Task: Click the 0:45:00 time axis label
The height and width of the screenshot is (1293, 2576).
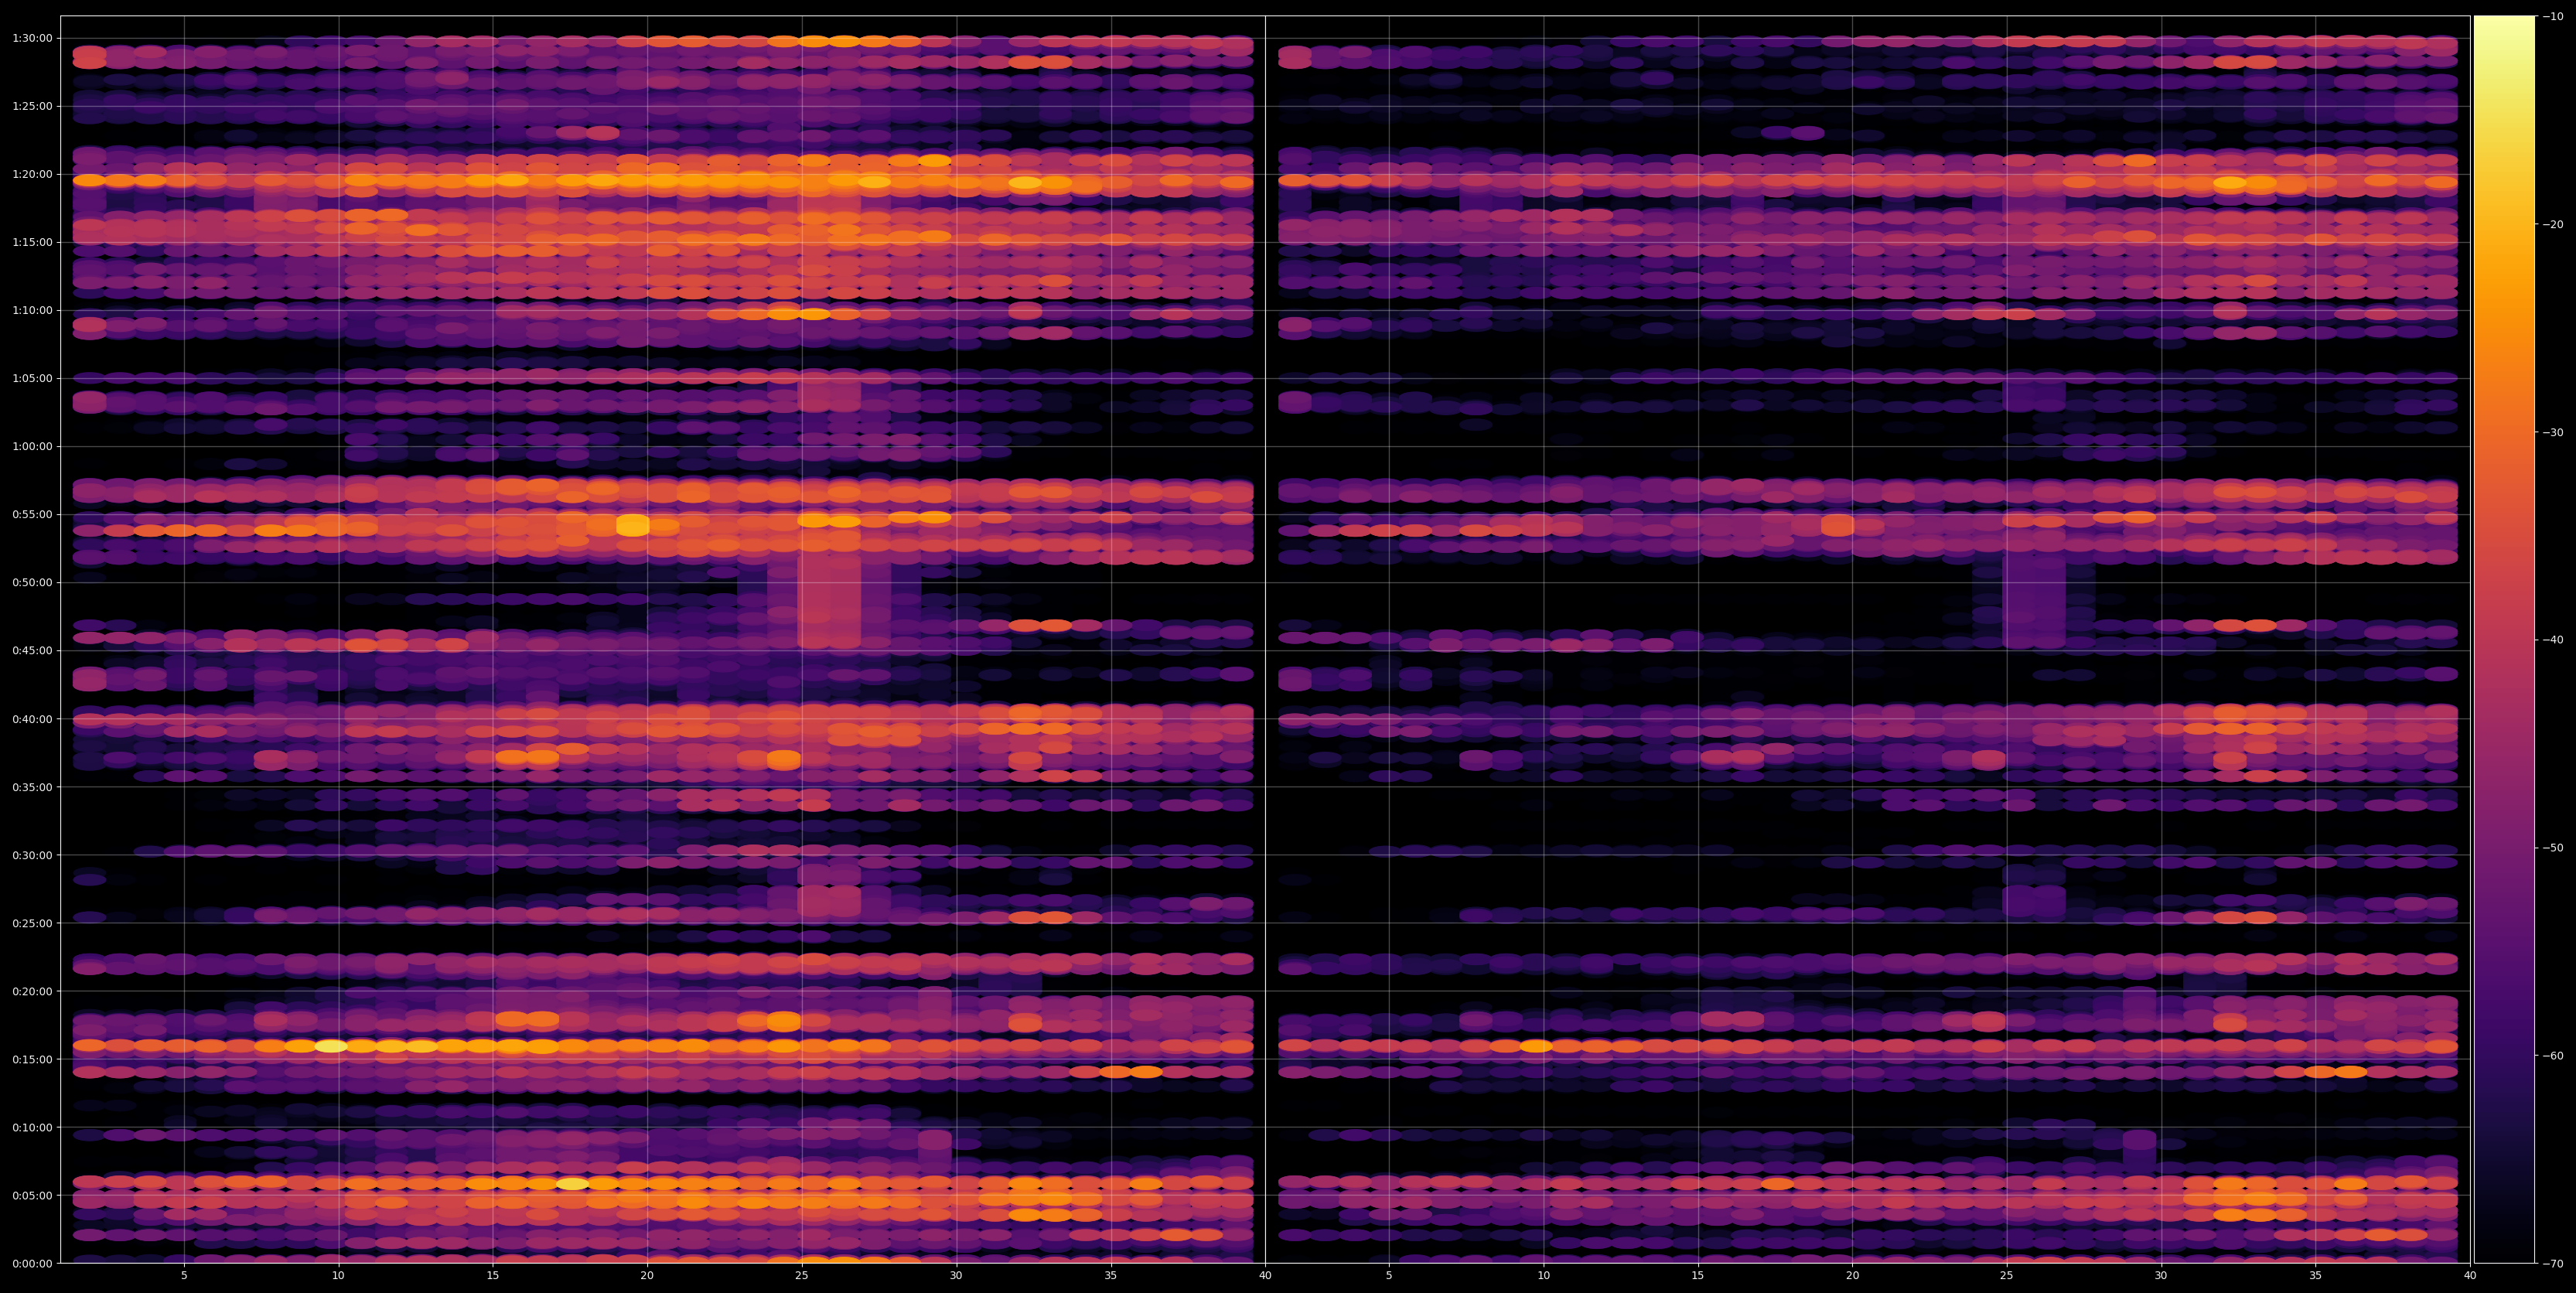Action: [x=32, y=651]
